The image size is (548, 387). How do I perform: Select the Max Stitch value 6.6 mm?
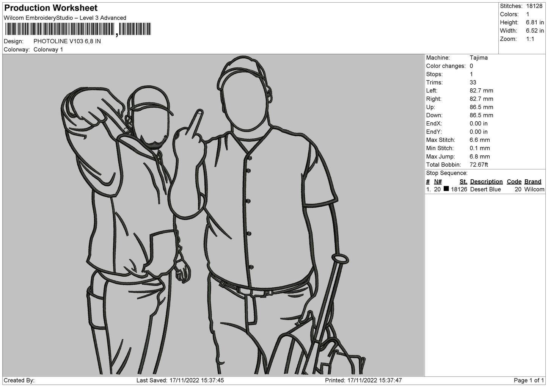[480, 140]
